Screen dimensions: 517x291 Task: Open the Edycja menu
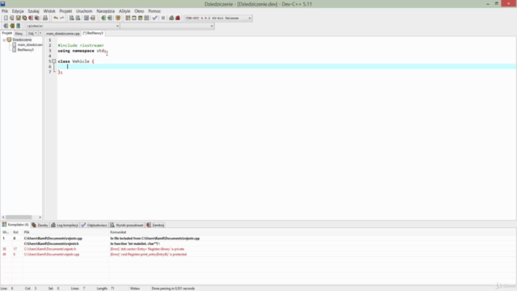[x=18, y=11]
